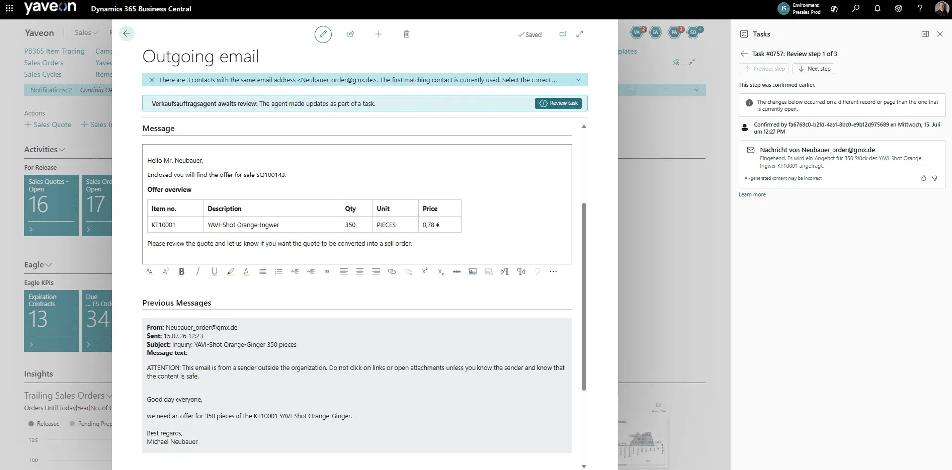Open the font color picker

(x=246, y=272)
